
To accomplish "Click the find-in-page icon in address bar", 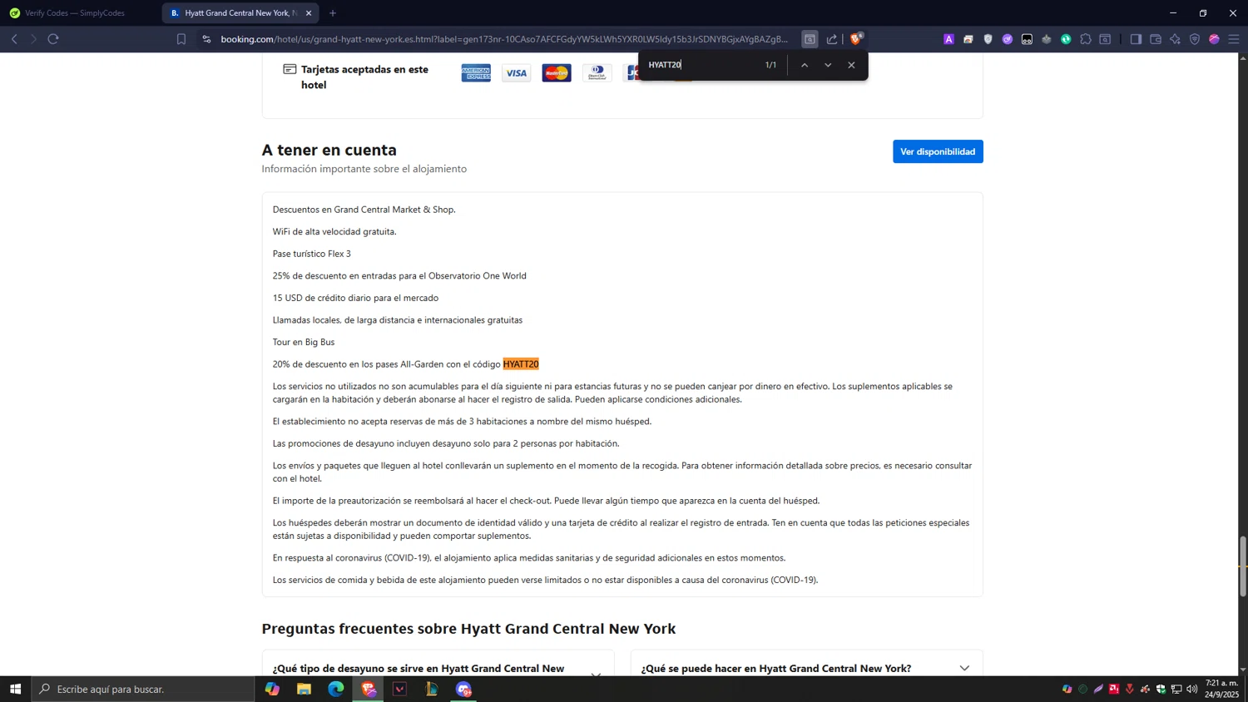I will 810,39.
